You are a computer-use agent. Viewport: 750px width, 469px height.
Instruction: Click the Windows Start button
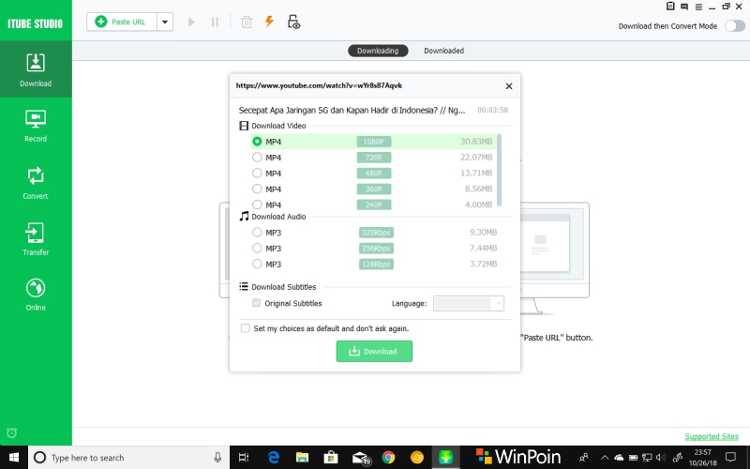click(14, 458)
